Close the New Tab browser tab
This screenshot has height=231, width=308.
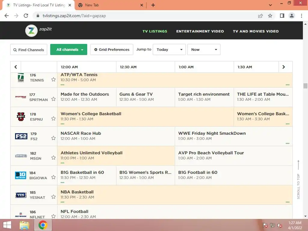point(142,5)
